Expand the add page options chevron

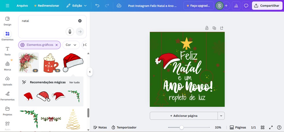pos(221,116)
